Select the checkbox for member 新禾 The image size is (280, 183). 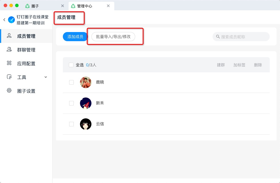71,103
